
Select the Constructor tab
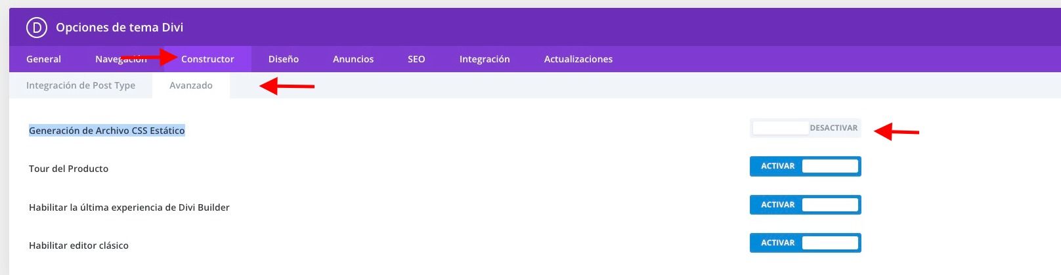coord(207,59)
